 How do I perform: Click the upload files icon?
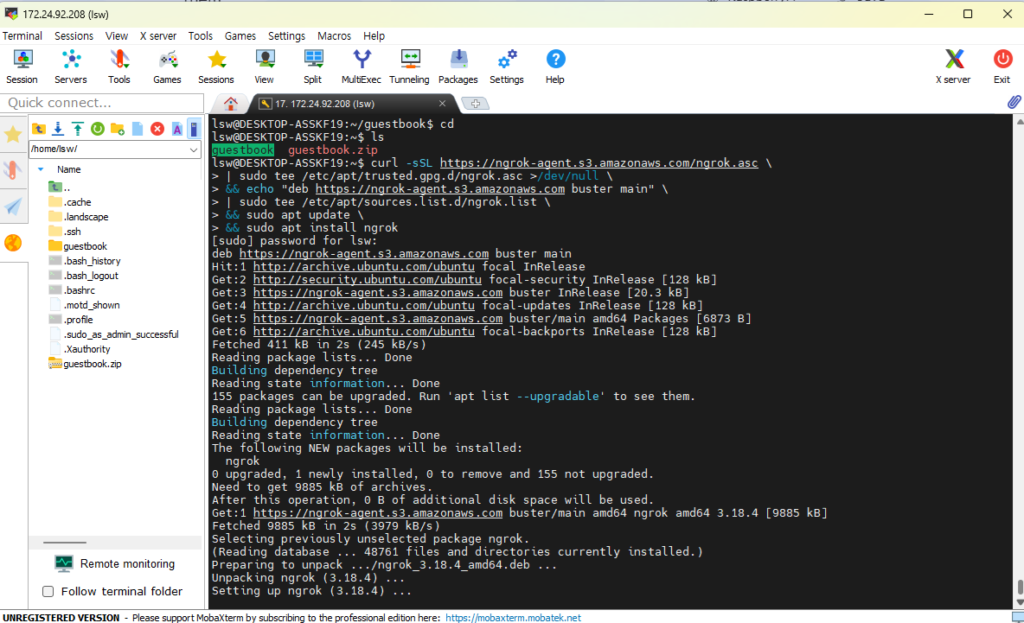tap(78, 129)
